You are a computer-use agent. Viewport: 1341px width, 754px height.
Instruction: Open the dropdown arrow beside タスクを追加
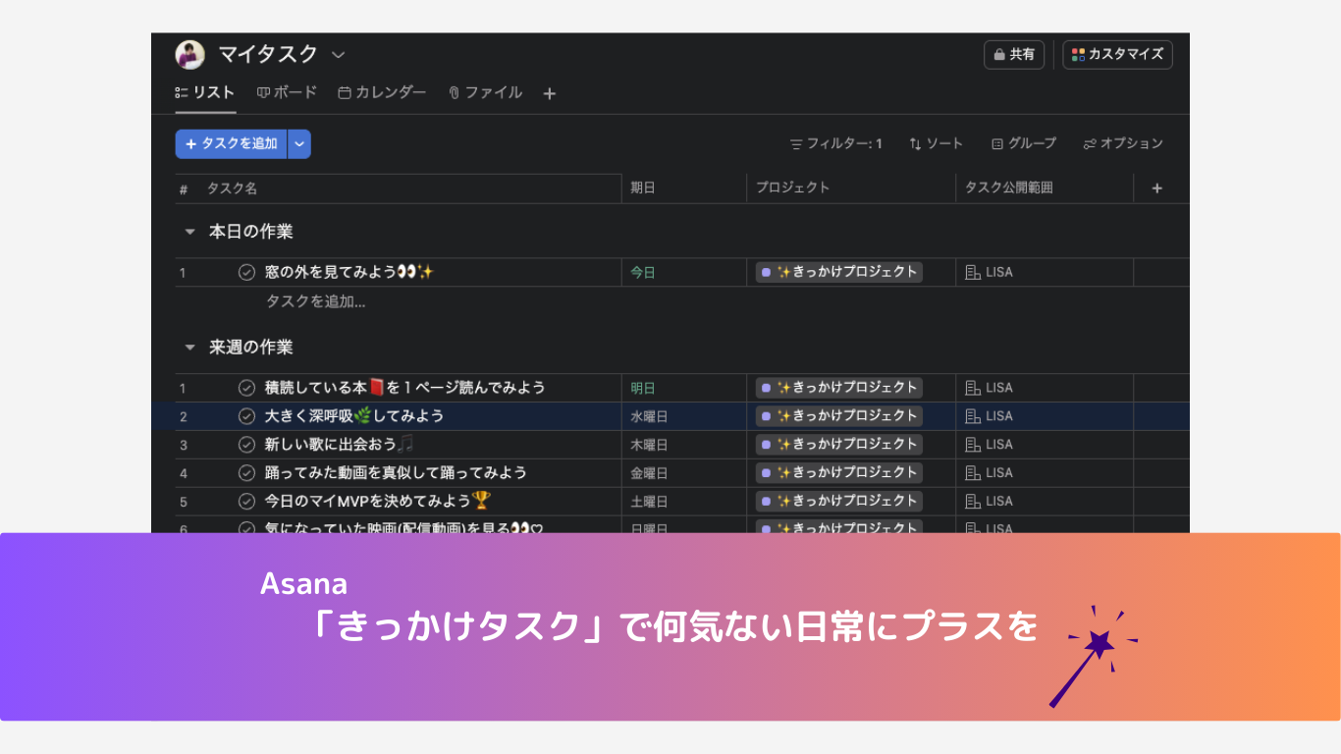[x=299, y=143]
